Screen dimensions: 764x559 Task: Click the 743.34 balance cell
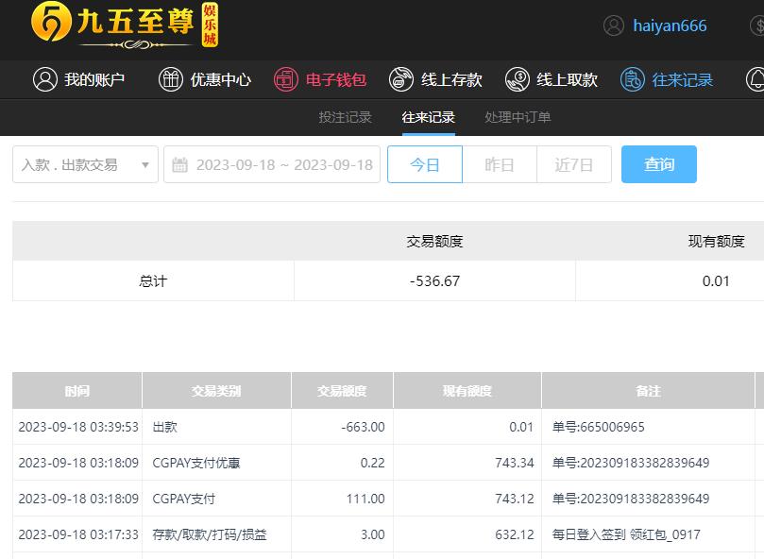pyautogui.click(x=515, y=463)
